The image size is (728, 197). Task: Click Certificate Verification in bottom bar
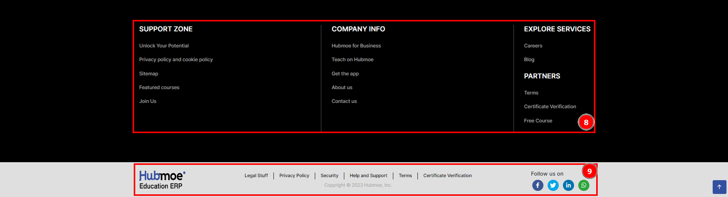tap(448, 176)
